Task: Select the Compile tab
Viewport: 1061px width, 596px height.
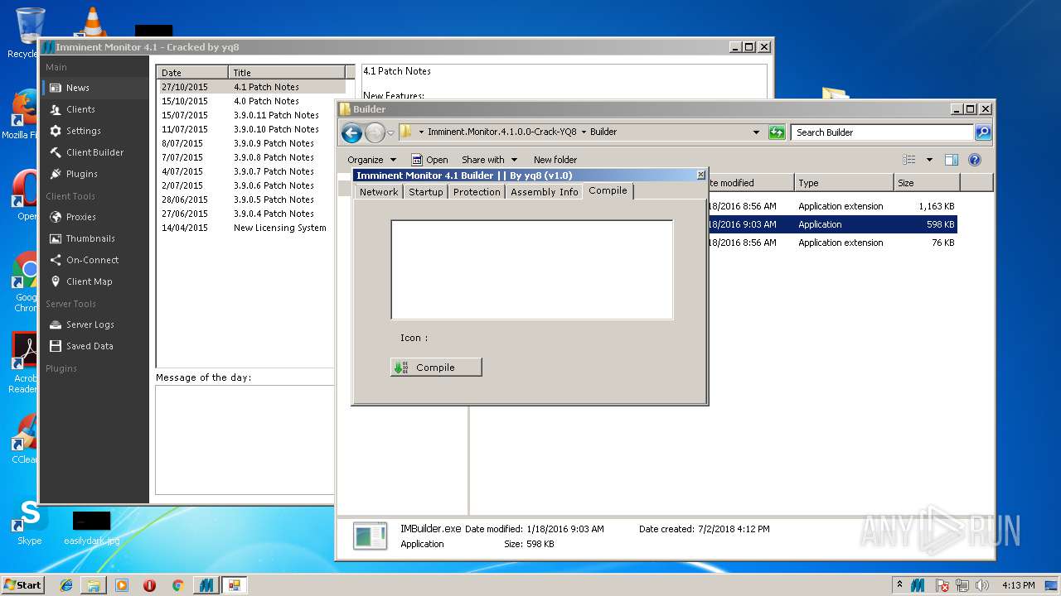Action: pos(608,190)
